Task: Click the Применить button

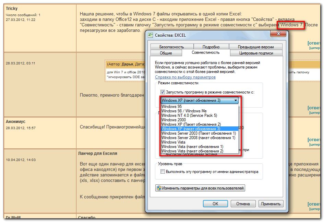Action: (x=271, y=203)
